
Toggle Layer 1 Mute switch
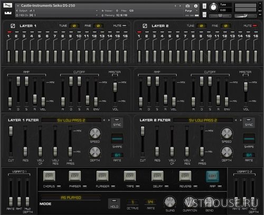pyautogui.click(x=125, y=26)
